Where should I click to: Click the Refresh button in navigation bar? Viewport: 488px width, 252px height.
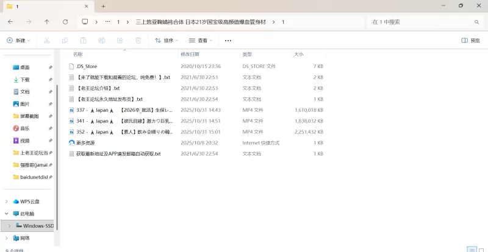coord(65,22)
